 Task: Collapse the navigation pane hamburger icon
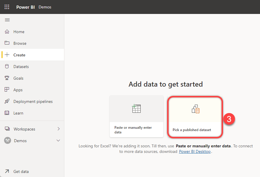(x=7, y=20)
